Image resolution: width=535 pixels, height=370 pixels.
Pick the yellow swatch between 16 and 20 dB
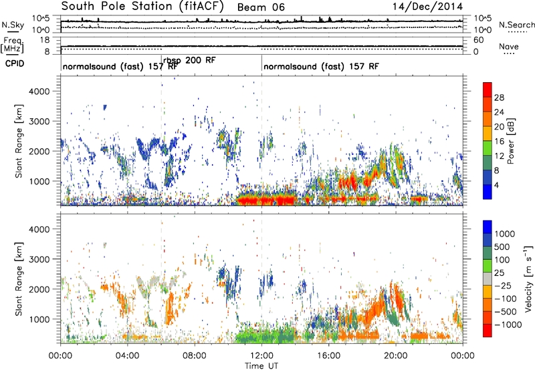pyautogui.click(x=488, y=134)
